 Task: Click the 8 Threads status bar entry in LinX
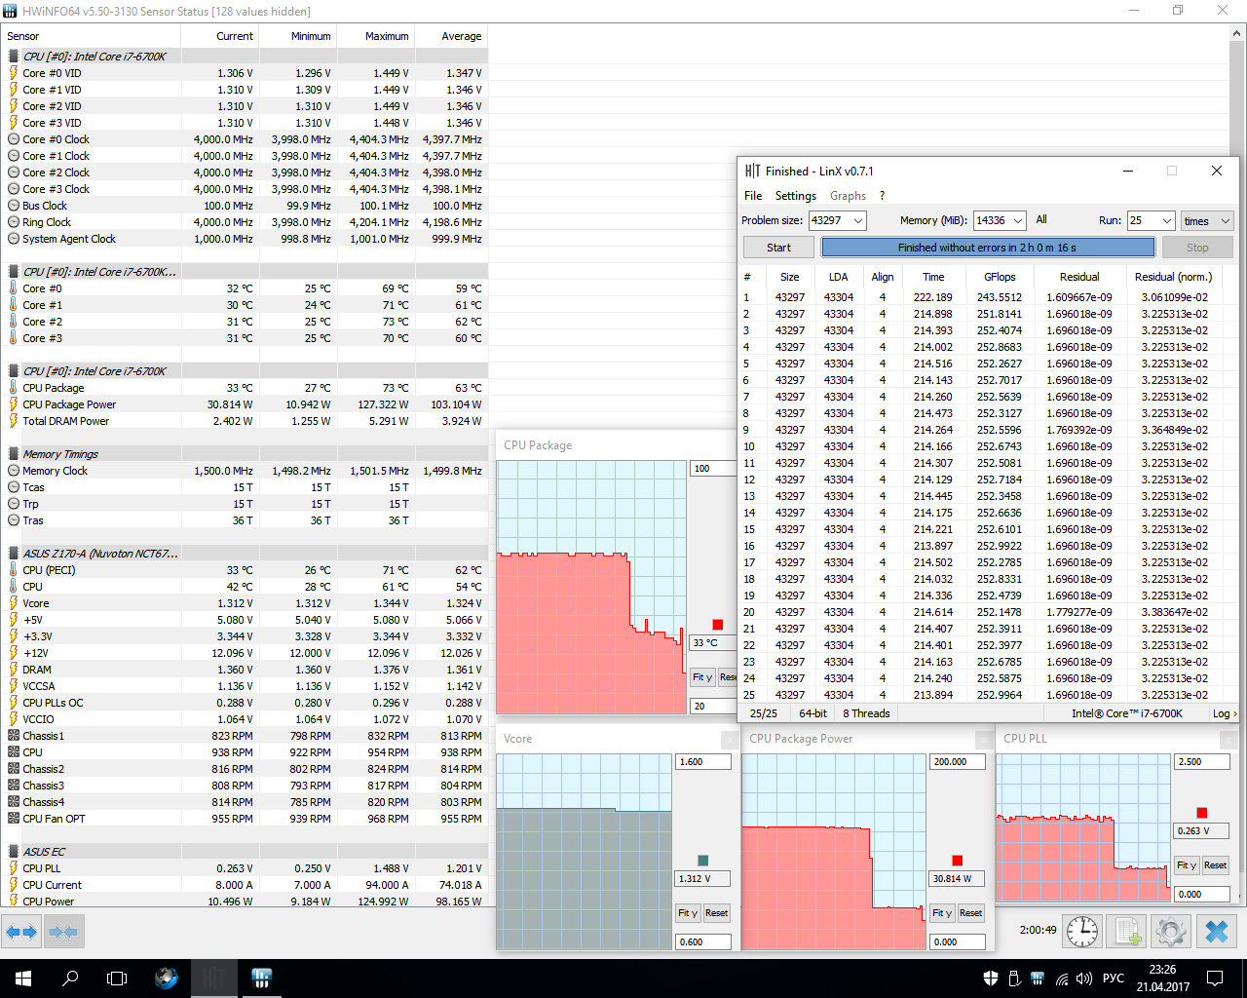coord(866,713)
